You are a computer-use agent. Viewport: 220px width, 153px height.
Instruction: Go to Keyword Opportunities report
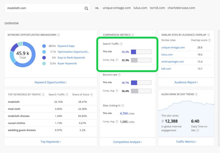51,82
